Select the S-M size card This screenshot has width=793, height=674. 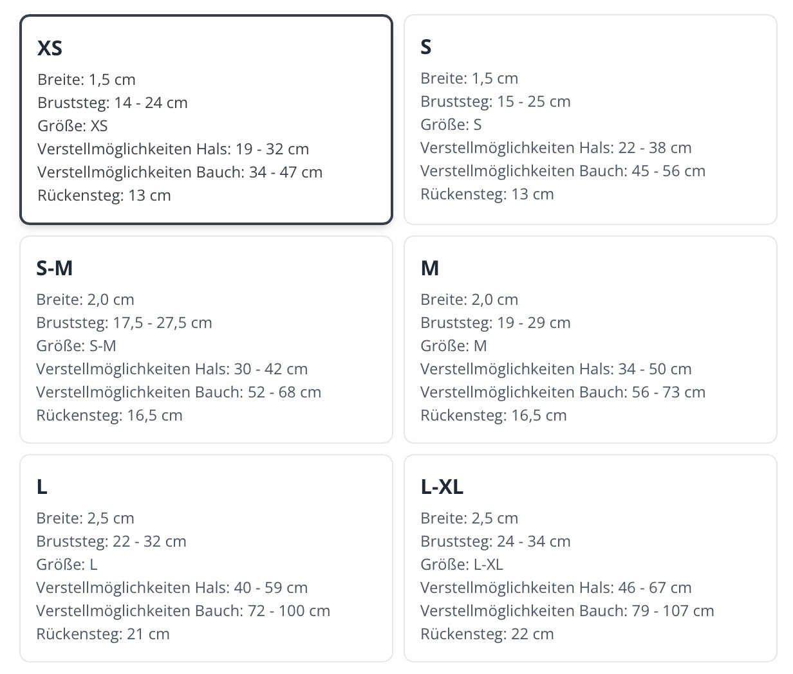click(x=206, y=340)
